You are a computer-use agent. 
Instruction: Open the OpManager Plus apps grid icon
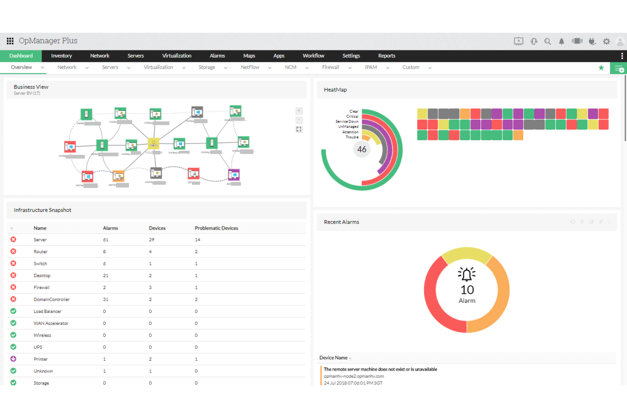click(10, 41)
